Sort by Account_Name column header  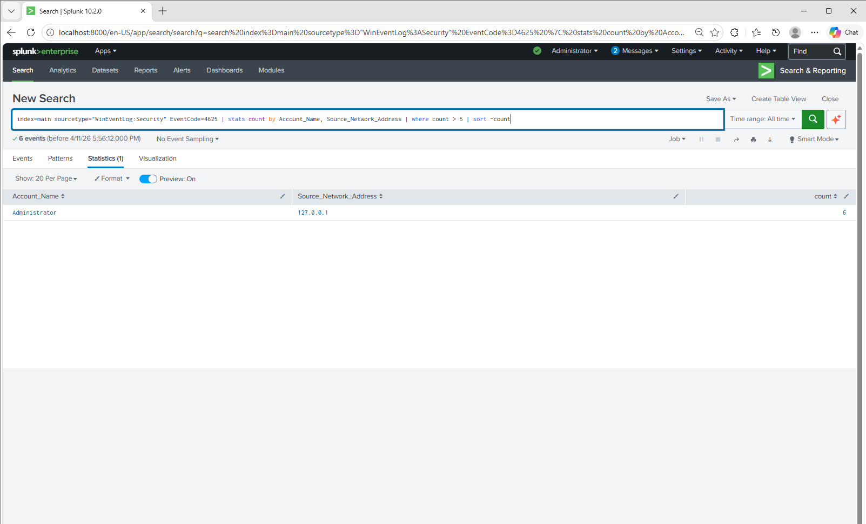point(38,196)
